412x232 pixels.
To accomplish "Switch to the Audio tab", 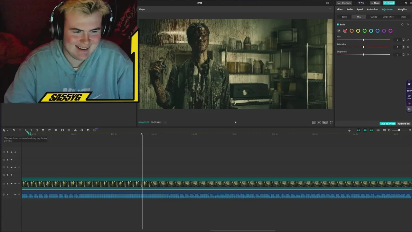I will point(350,9).
